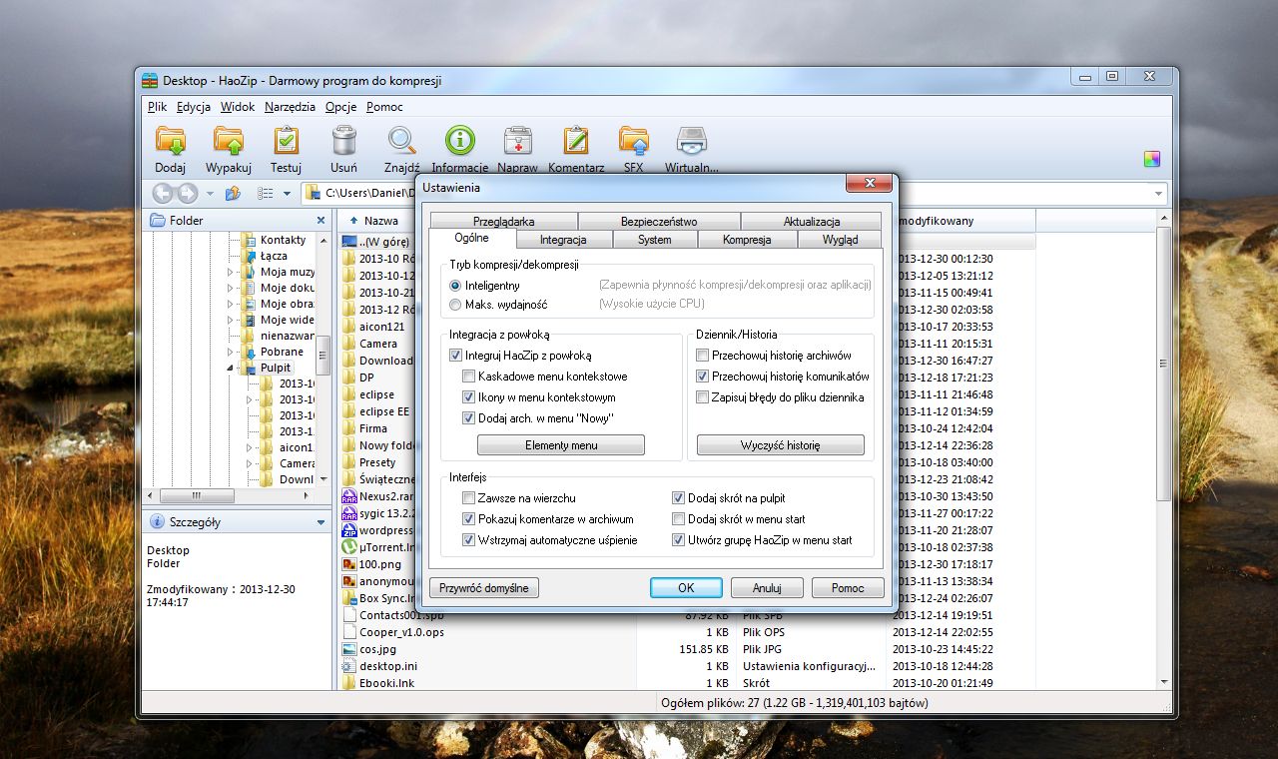Select the Pobrane folder icon in tree
Screen dimensions: 1278x759
[250, 352]
